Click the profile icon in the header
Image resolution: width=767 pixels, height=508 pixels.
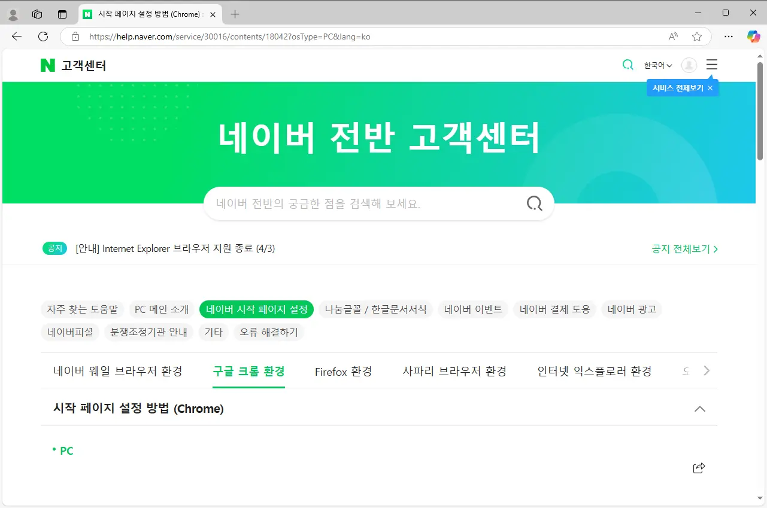[x=689, y=65]
